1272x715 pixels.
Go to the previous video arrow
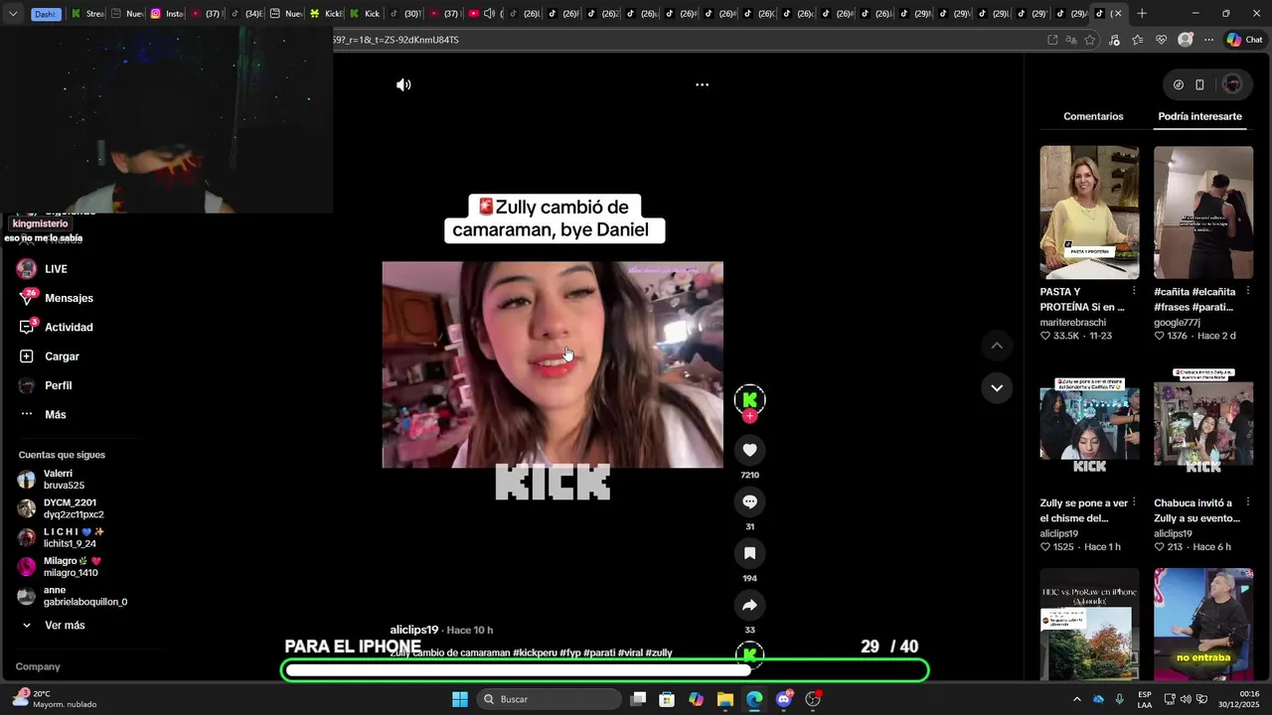pyautogui.click(x=997, y=346)
